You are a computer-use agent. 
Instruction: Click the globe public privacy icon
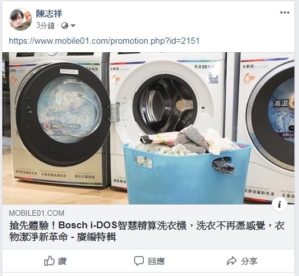click(65, 26)
